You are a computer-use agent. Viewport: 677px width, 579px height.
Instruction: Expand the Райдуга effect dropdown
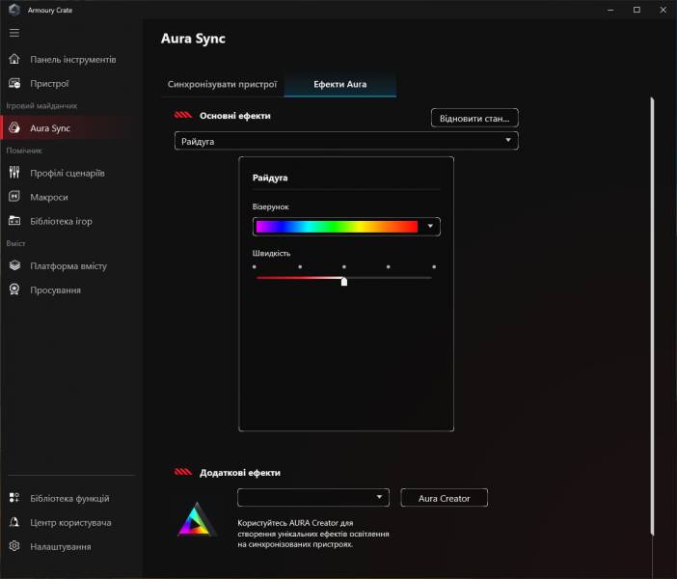click(346, 141)
